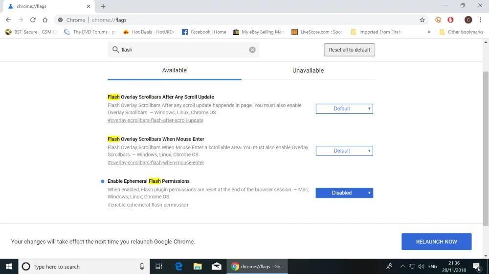Click the ENG language indicator
This screenshot has height=274, width=489.
[433, 267]
